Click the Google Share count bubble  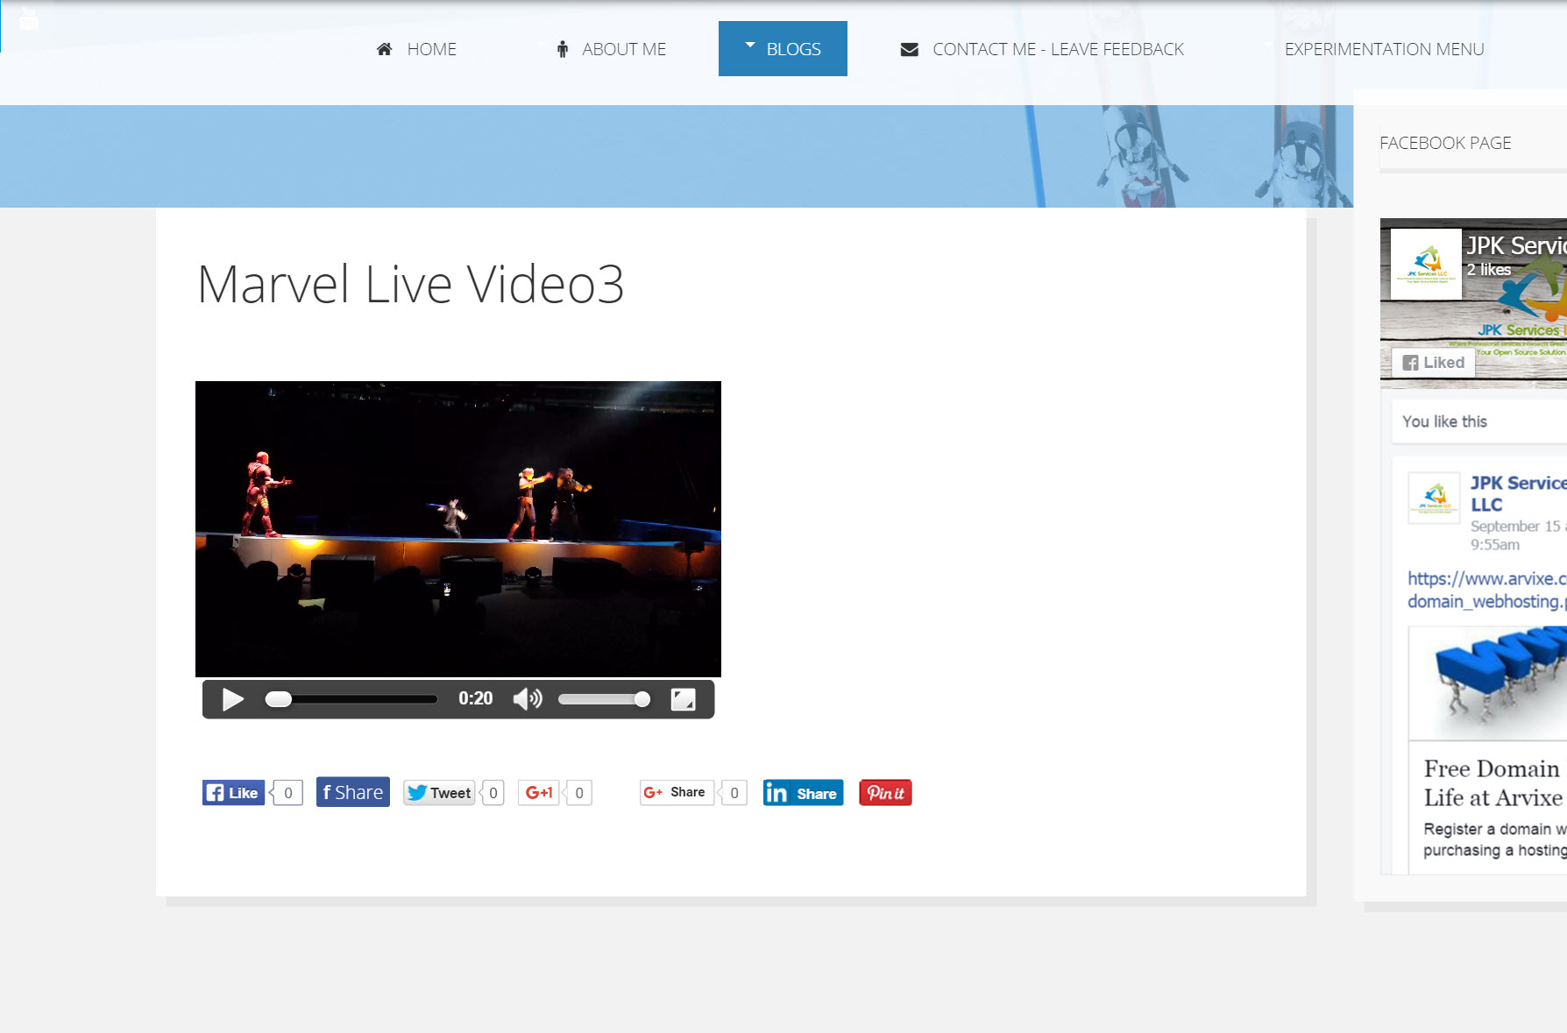734,793
